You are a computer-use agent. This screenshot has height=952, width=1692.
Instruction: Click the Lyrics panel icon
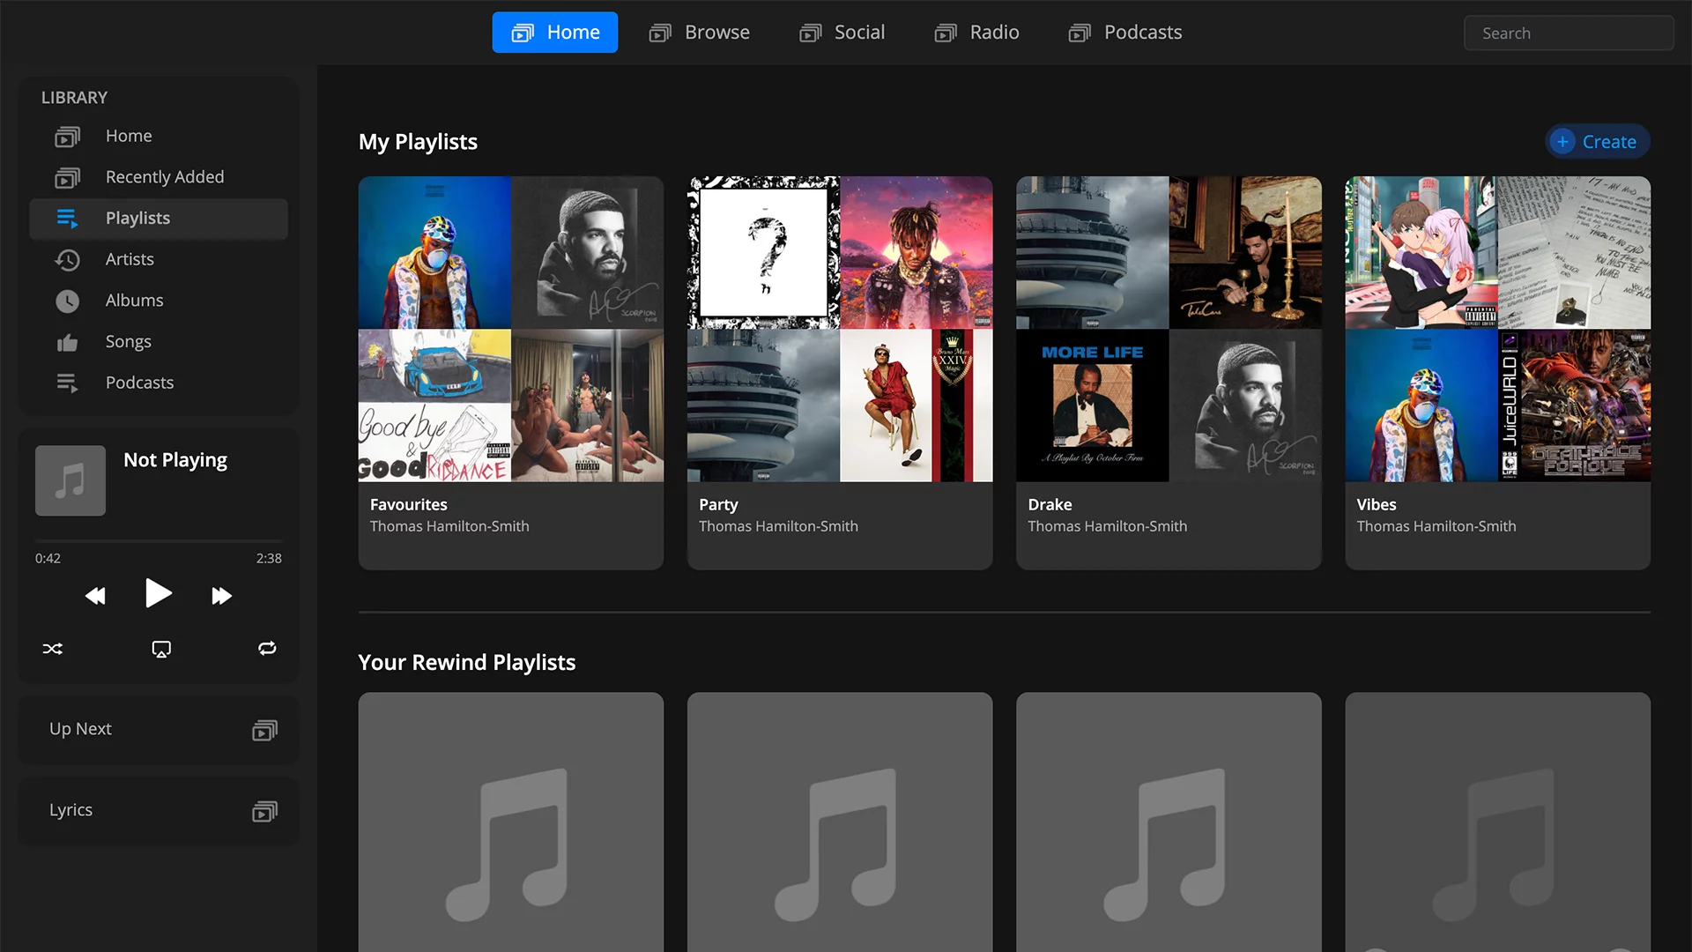[x=265, y=812]
